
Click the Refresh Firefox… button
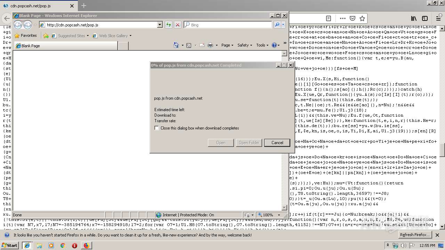tap(415, 235)
